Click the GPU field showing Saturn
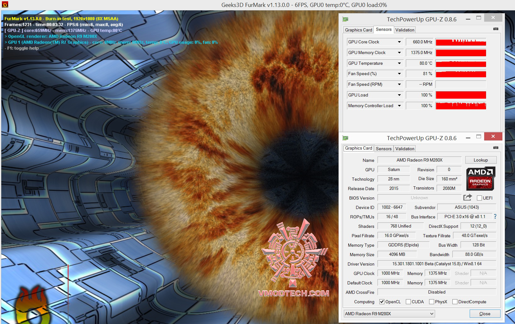 (x=394, y=169)
